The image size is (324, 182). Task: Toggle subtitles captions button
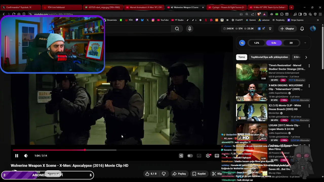point(199,156)
